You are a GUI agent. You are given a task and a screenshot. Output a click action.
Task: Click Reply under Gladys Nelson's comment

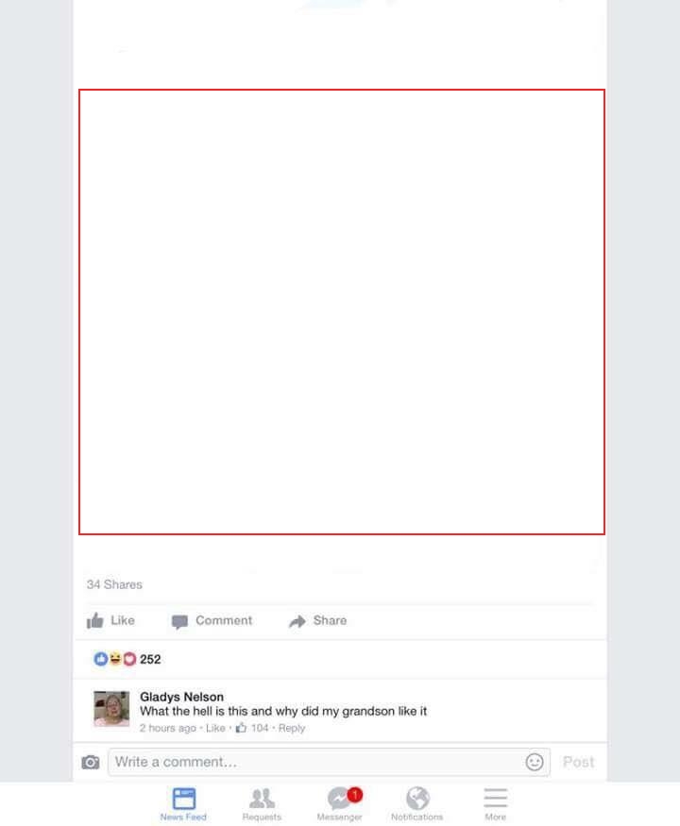pos(292,728)
